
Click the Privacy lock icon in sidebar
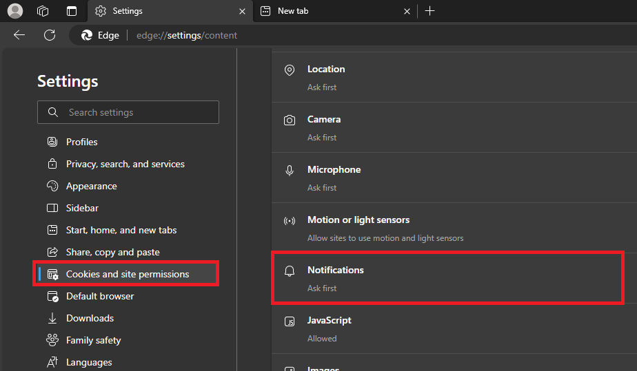point(52,164)
